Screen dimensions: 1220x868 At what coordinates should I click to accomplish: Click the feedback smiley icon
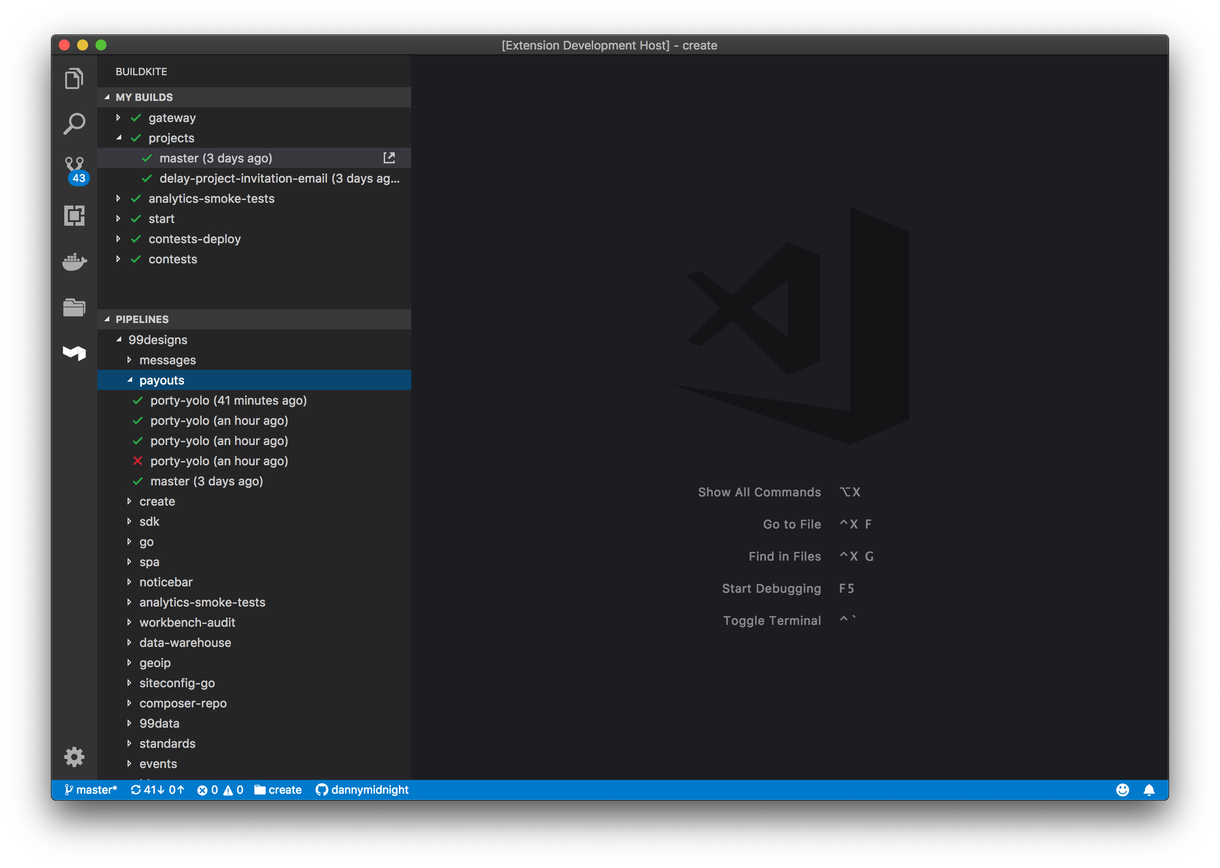[1122, 790]
